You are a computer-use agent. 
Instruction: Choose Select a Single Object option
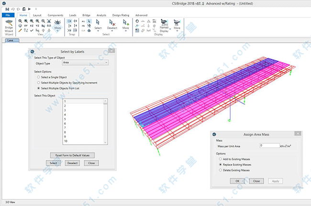pos(39,77)
